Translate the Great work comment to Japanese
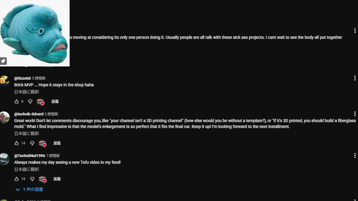The image size is (358, 201). click(27, 133)
